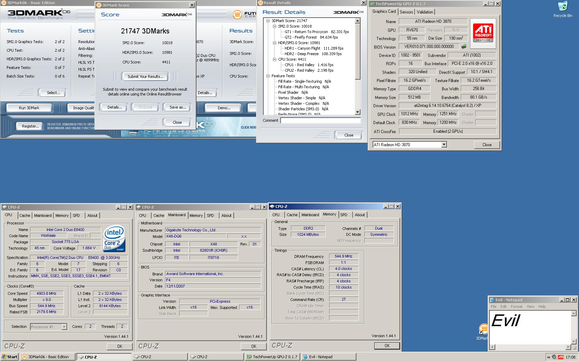
Task: Select the CPU1 - Red Valley result row
Action: point(309,65)
